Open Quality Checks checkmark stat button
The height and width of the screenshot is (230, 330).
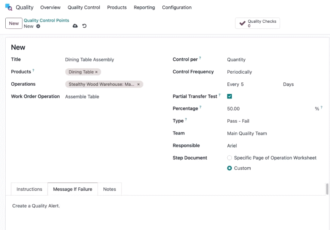point(258,23)
